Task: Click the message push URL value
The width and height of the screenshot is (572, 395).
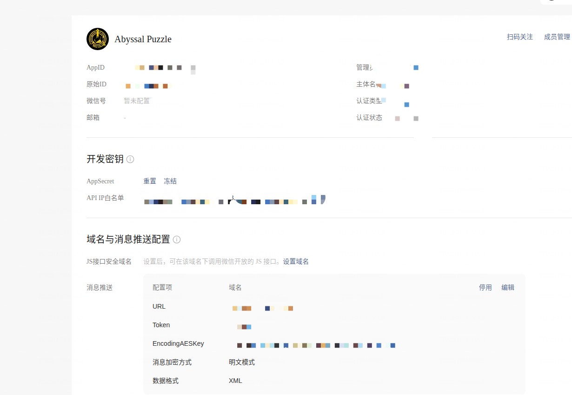Action: tap(262, 308)
